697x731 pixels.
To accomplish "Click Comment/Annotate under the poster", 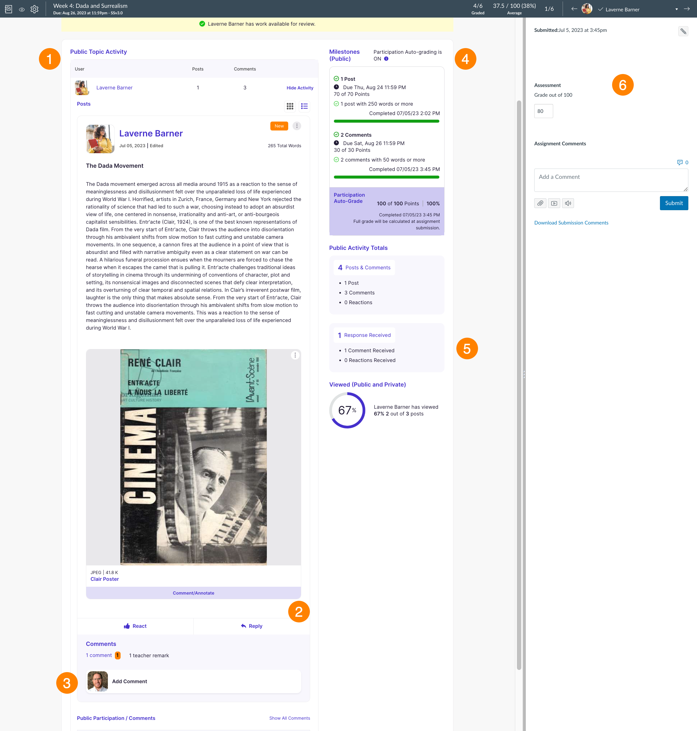I will coord(193,593).
